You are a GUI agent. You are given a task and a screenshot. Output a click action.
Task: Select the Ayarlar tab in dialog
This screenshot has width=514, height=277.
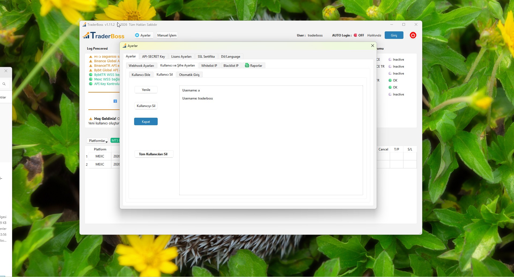131,56
